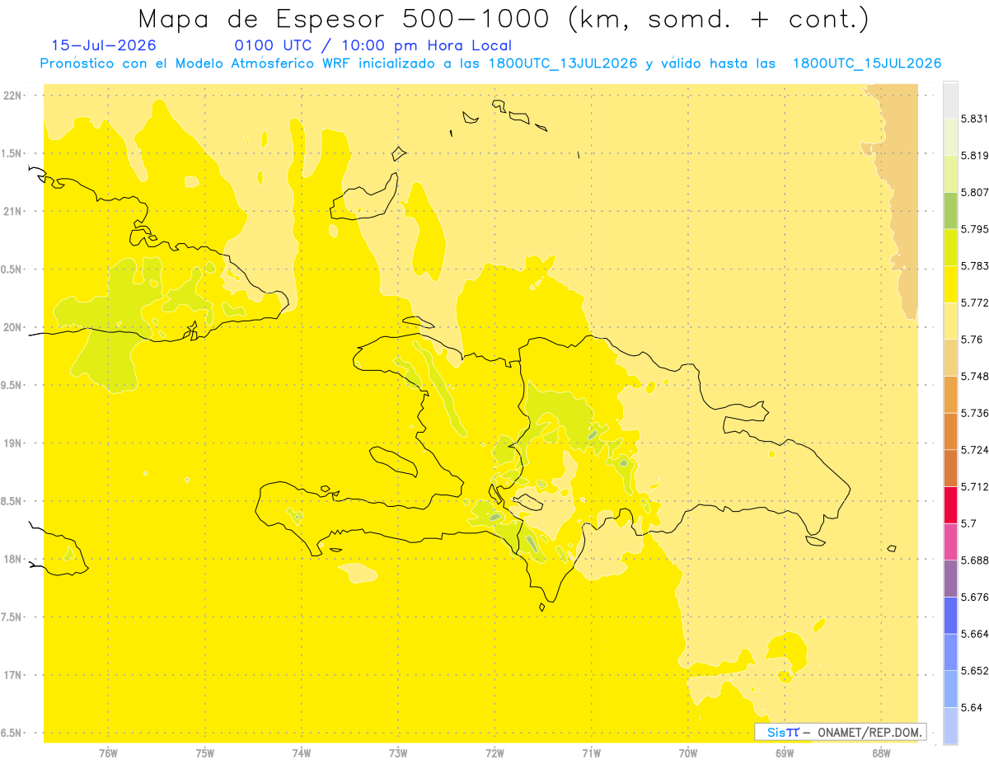Click the legend value '5.807'
Viewport: 989px width, 764px height.
coord(974,192)
